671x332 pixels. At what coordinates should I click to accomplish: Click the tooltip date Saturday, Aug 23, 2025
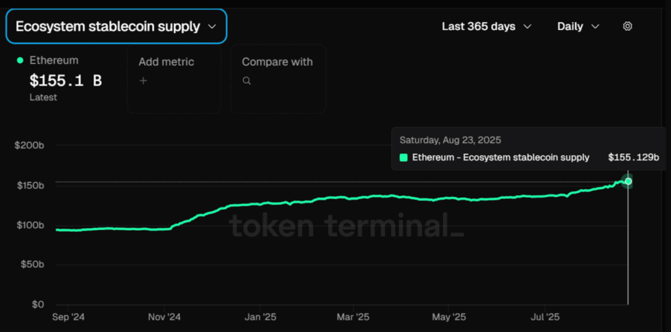tap(451, 140)
